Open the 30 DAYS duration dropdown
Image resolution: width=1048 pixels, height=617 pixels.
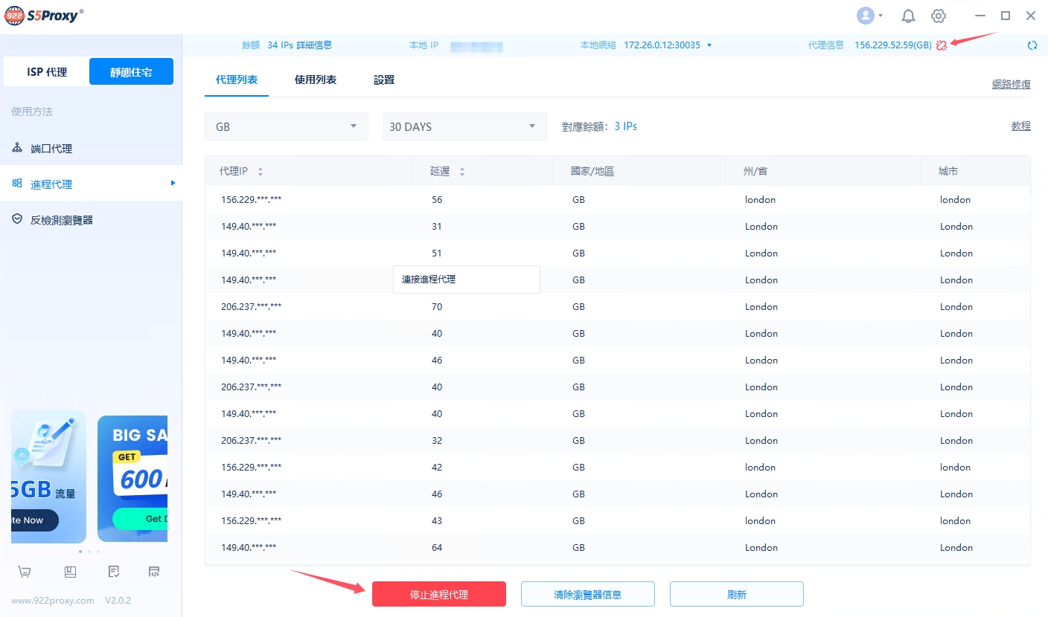click(x=464, y=126)
